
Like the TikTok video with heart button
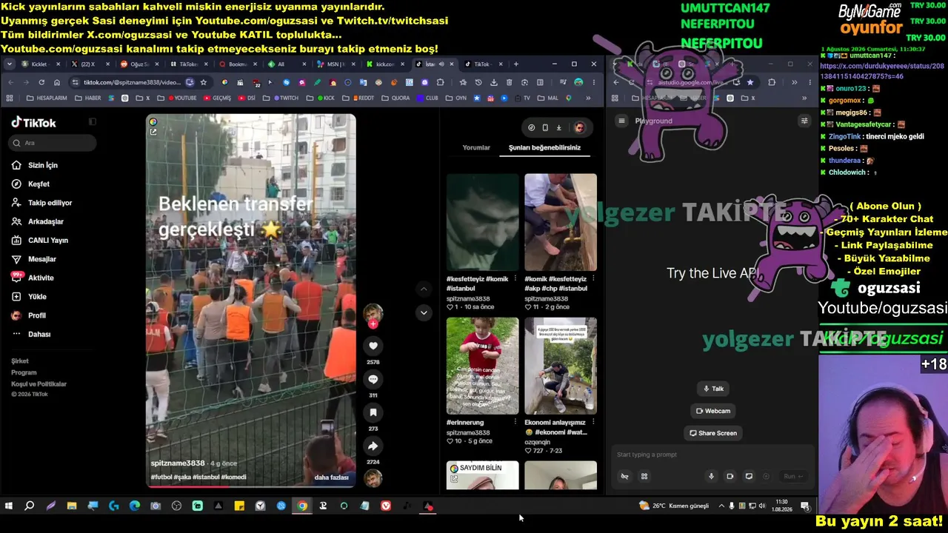373,346
